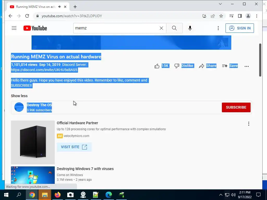Open Microsoft Edge from taskbar

click(x=109, y=195)
